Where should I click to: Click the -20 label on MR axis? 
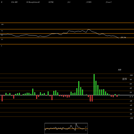131,101
